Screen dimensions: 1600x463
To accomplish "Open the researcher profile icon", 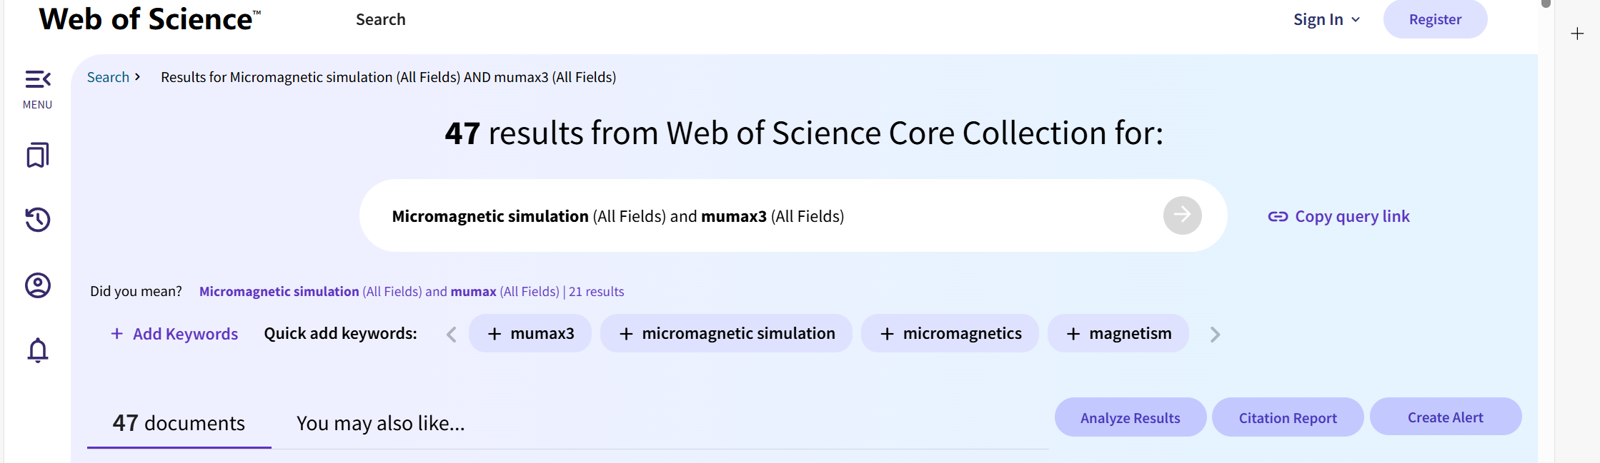I will tap(38, 285).
